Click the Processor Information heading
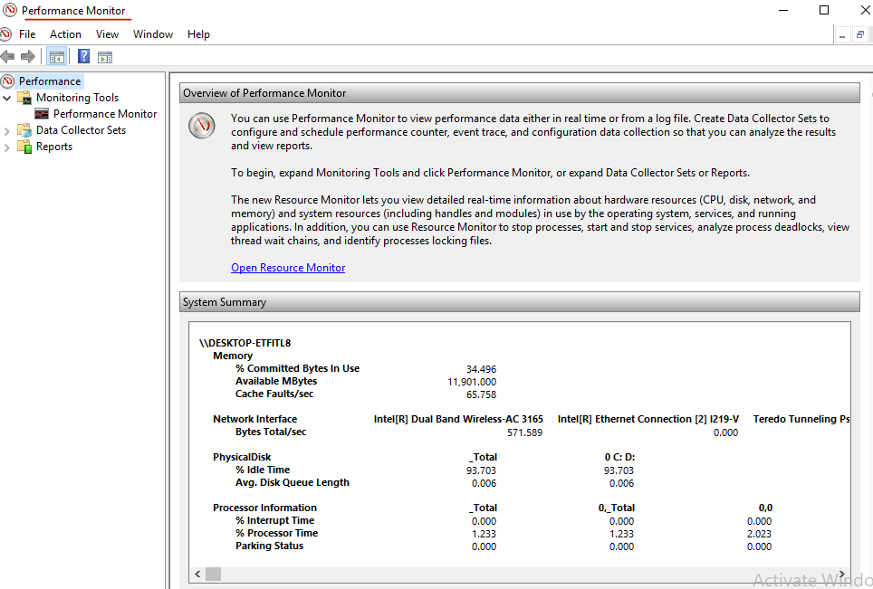This screenshot has width=873, height=589. [x=264, y=508]
